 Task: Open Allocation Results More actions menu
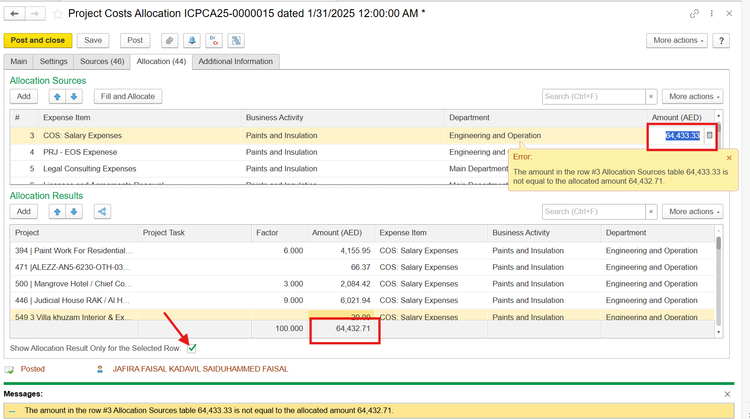point(692,211)
